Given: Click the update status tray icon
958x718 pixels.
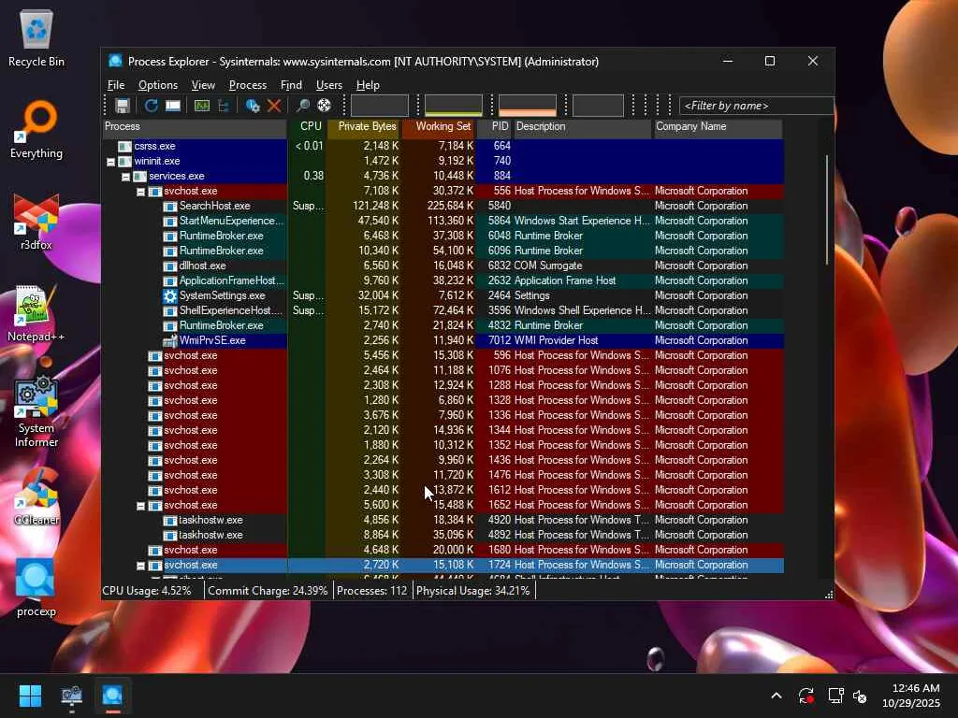Looking at the screenshot, I should click(x=806, y=696).
